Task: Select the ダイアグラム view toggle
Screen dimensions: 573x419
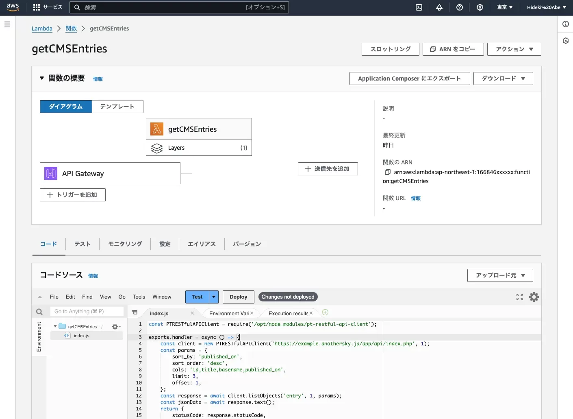Action: click(66, 107)
